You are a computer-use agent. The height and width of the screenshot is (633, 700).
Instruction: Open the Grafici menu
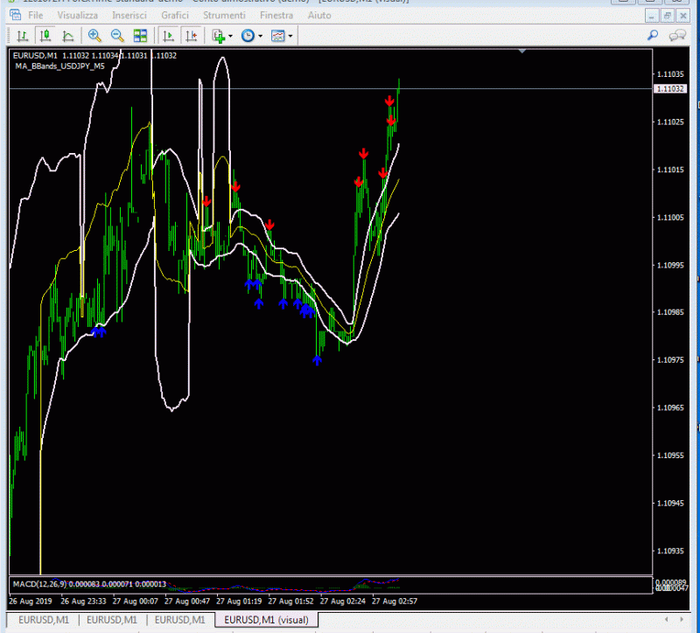(175, 15)
